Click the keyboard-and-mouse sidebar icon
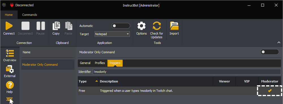Image resolution: width=283 pixels, height=104 pixels. pyautogui.click(x=10, y=101)
